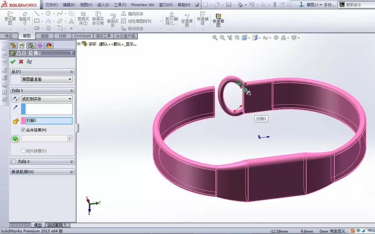The width and height of the screenshot is (375, 234).
Task: Click the 运动算例 1 bottom tab
Action: coord(57,225)
